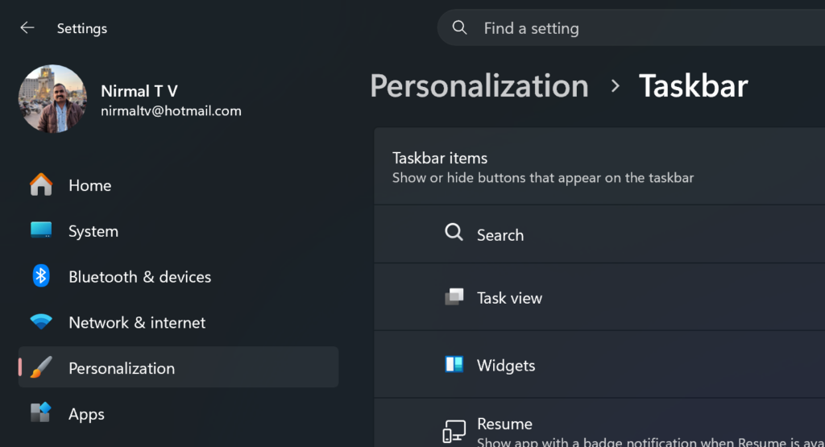This screenshot has height=447, width=825.
Task: Click the Widgets label
Action: point(506,366)
